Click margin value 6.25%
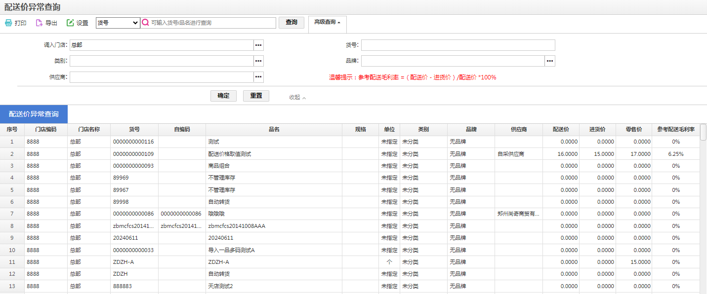Image resolution: width=707 pixels, height=294 pixels. 676,154
